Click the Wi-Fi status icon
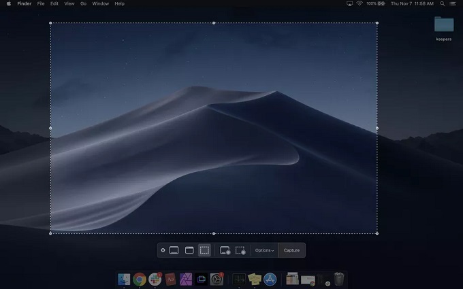Viewport: 463px width, 289px height. [x=360, y=3]
